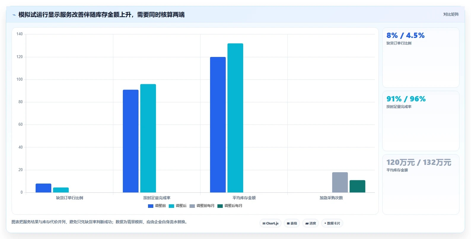Click the 数据卡片 chip in the footer
The width and height of the screenshot is (471, 239).
332,223
